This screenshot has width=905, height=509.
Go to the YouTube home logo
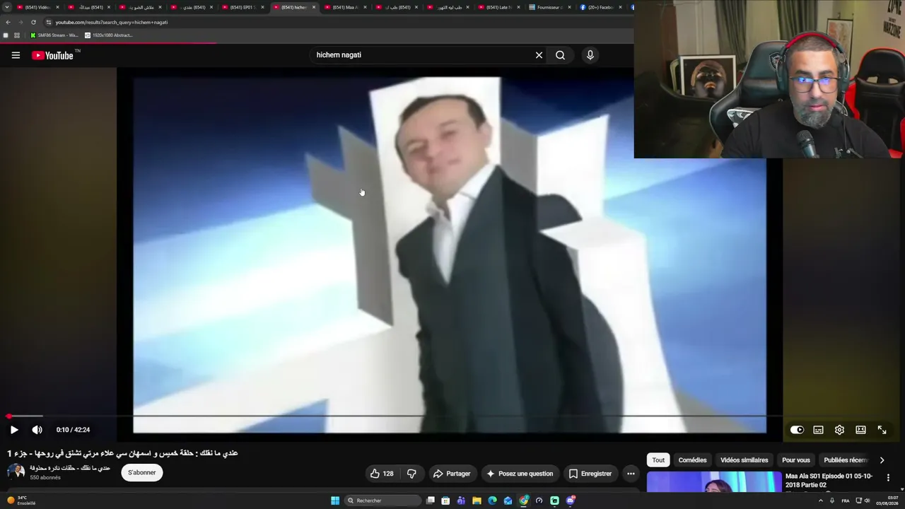pyautogui.click(x=53, y=55)
